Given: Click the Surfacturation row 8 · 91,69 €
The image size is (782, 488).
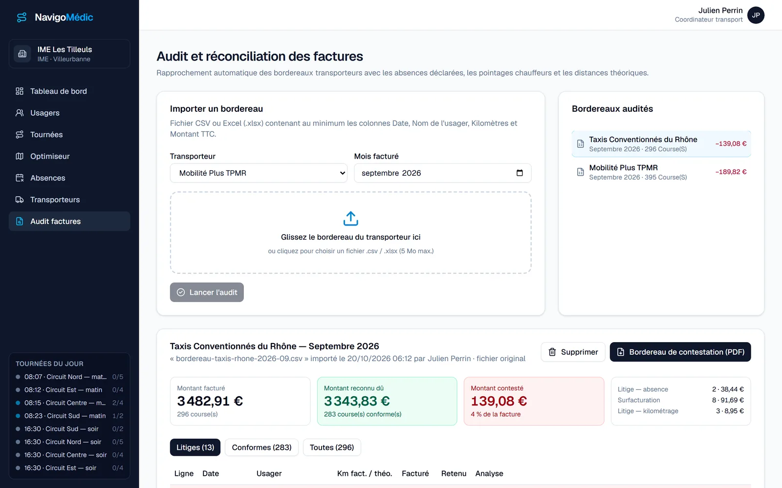Looking at the screenshot, I should [681, 400].
